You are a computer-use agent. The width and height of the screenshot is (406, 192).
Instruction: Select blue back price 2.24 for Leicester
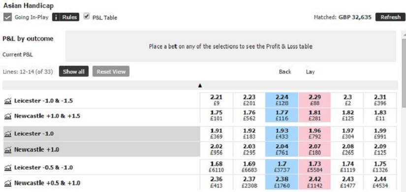click(281, 100)
